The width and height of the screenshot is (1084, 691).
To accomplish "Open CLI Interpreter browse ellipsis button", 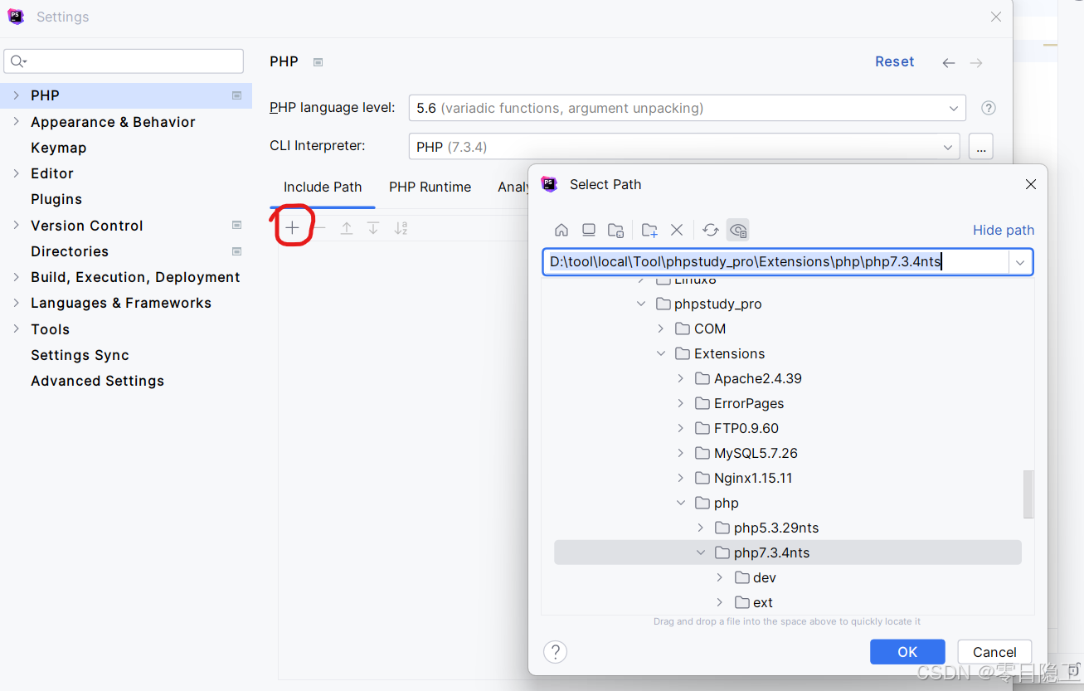I will 980,147.
